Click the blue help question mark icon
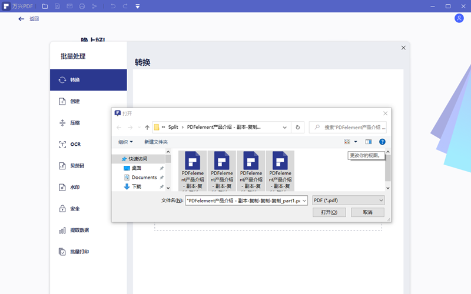The height and width of the screenshot is (294, 471). click(x=382, y=142)
